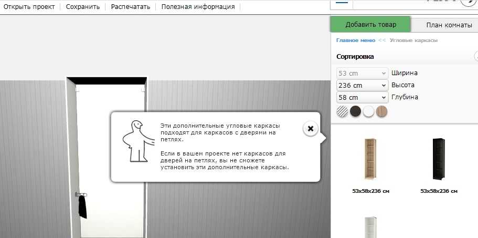
Task: Open Полезная информация menu item
Action: coord(198,7)
